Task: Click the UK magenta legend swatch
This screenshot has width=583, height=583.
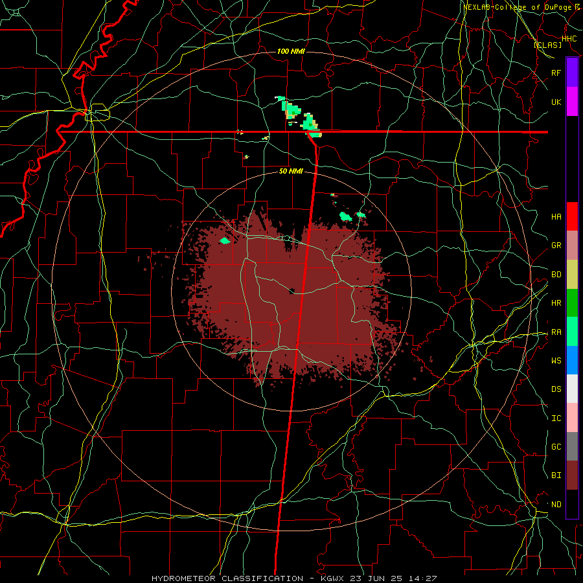Action: 572,102
